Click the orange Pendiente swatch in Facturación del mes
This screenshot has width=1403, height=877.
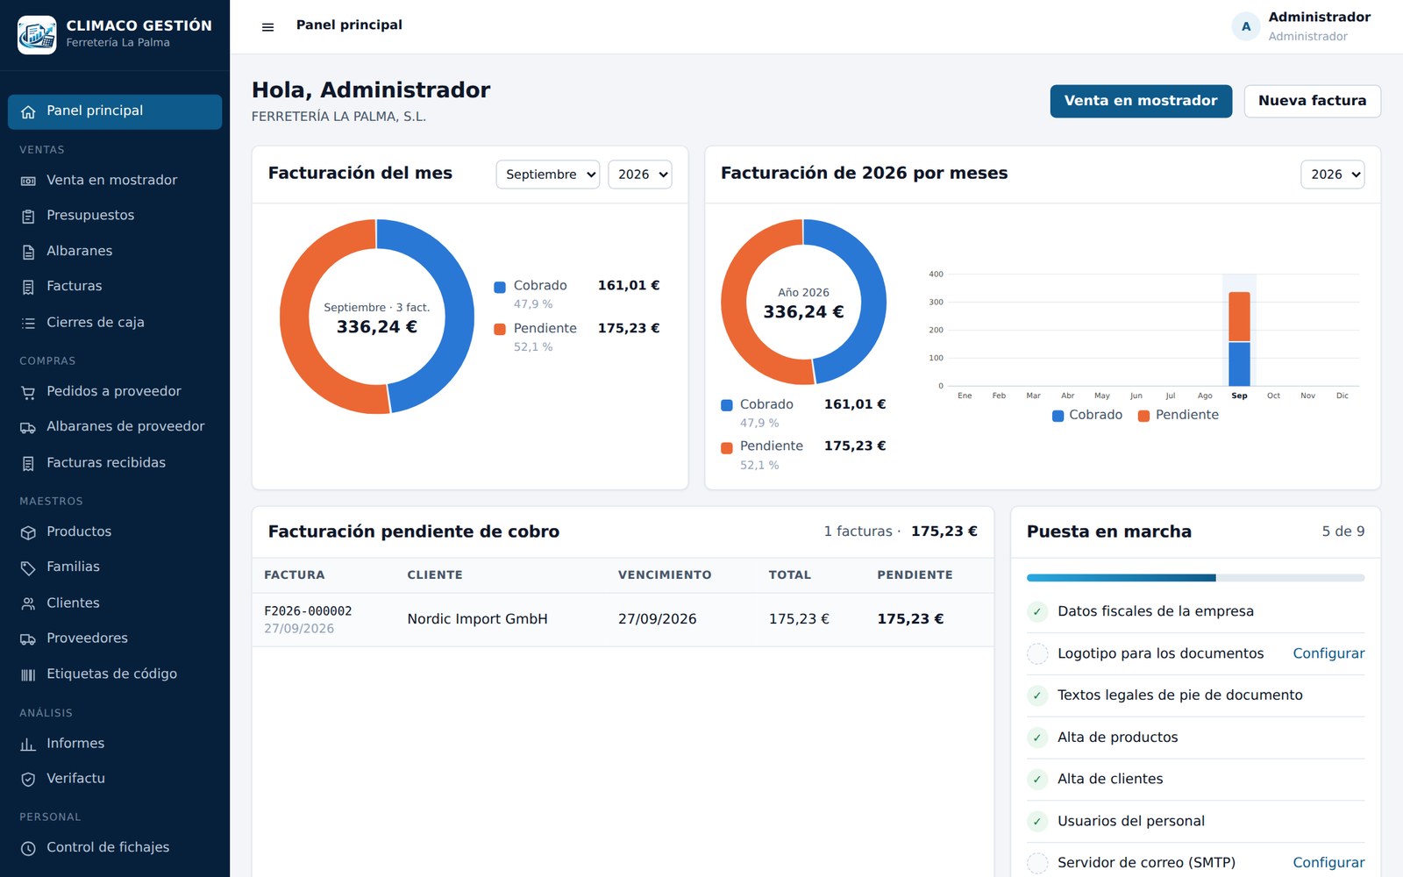click(x=500, y=330)
